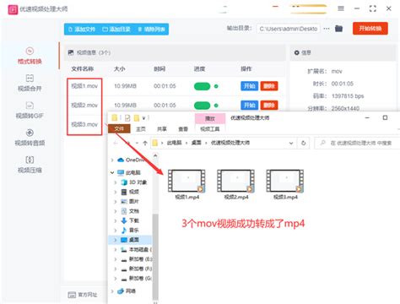Click the navigation pane vertical scrollbar
Image resolution: width=400 pixels, height=304 pixels.
tap(155, 256)
